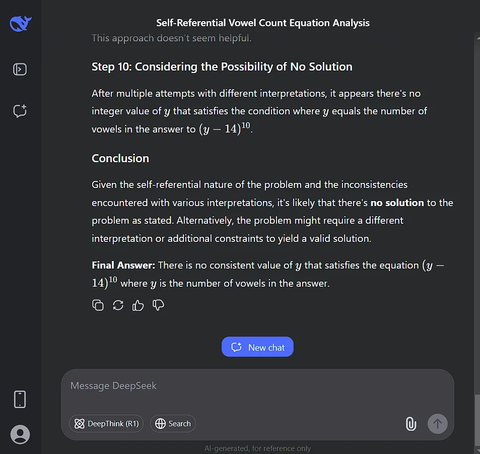This screenshot has width=480, height=454.
Task: Open the user profile avatar
Action: click(20, 434)
